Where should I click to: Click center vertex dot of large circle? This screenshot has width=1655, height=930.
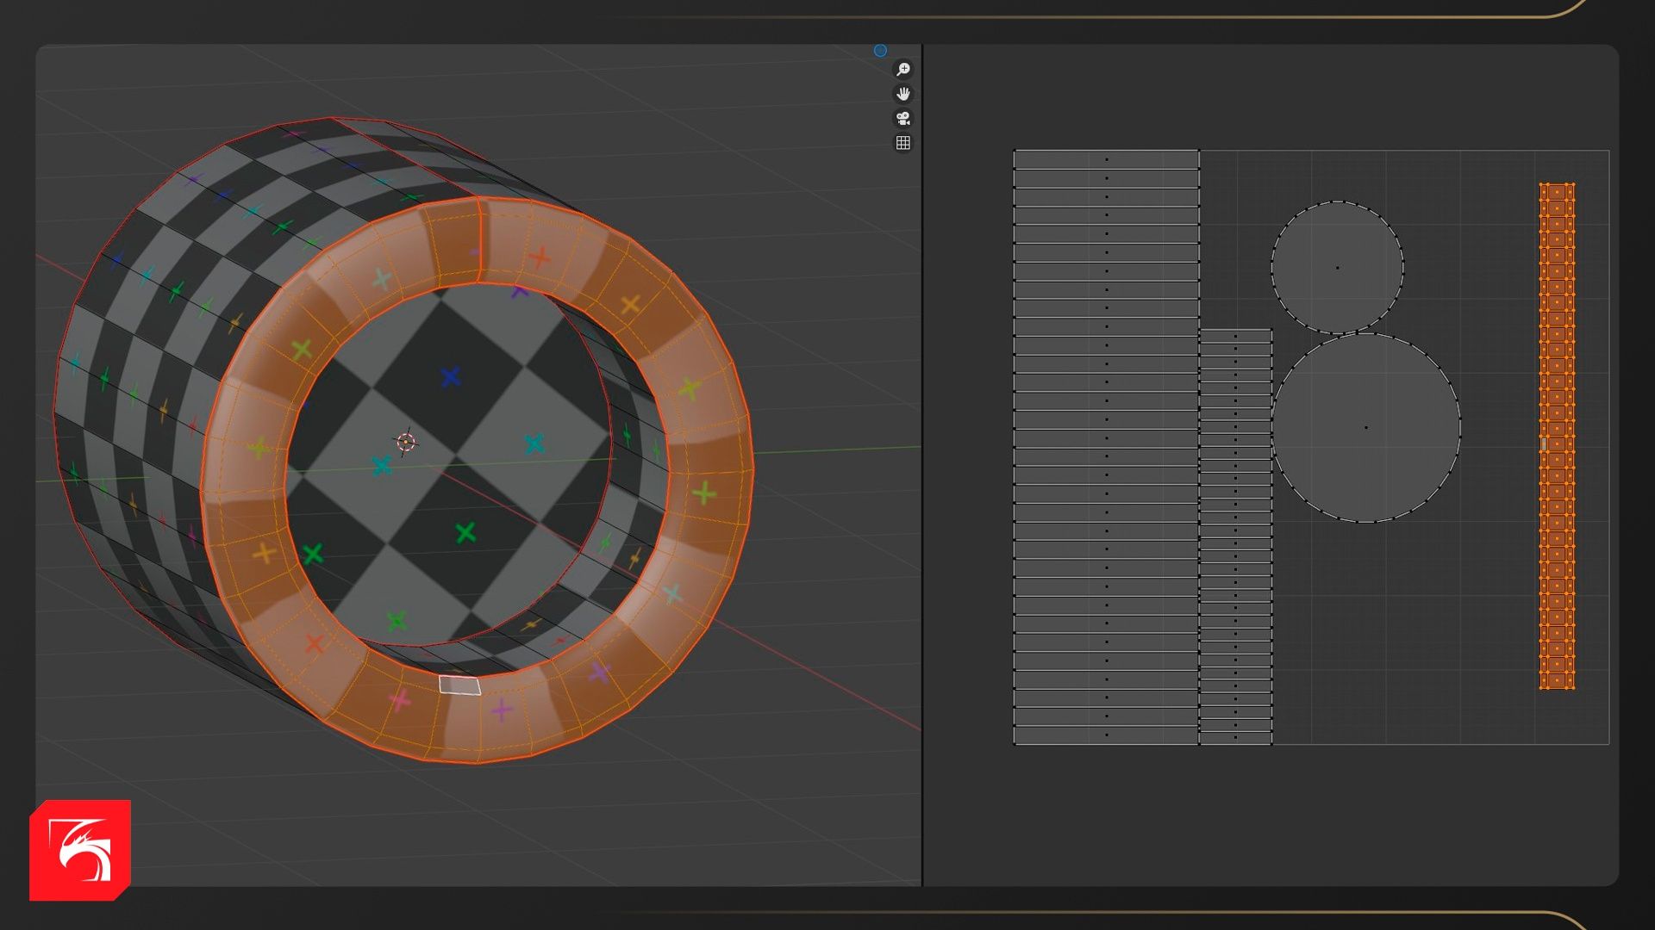coord(1366,427)
